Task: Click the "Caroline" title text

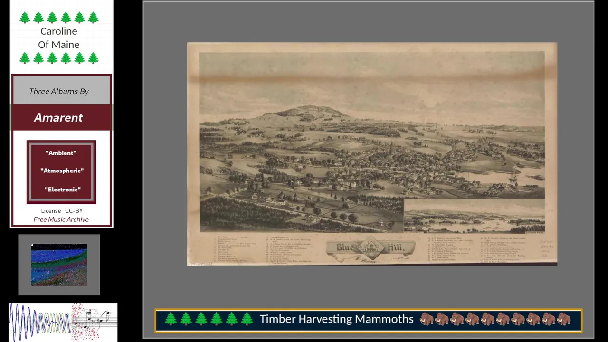Action: point(58,31)
